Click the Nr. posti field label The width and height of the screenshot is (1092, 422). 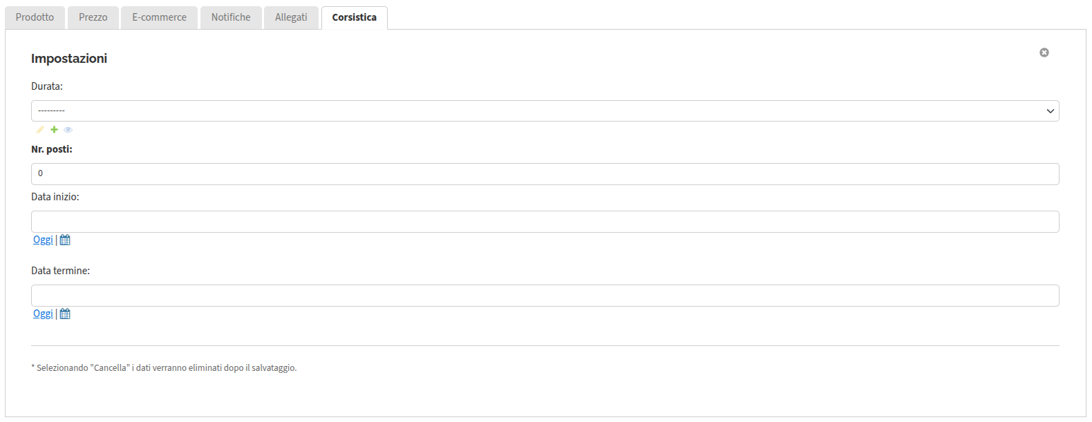(x=52, y=149)
